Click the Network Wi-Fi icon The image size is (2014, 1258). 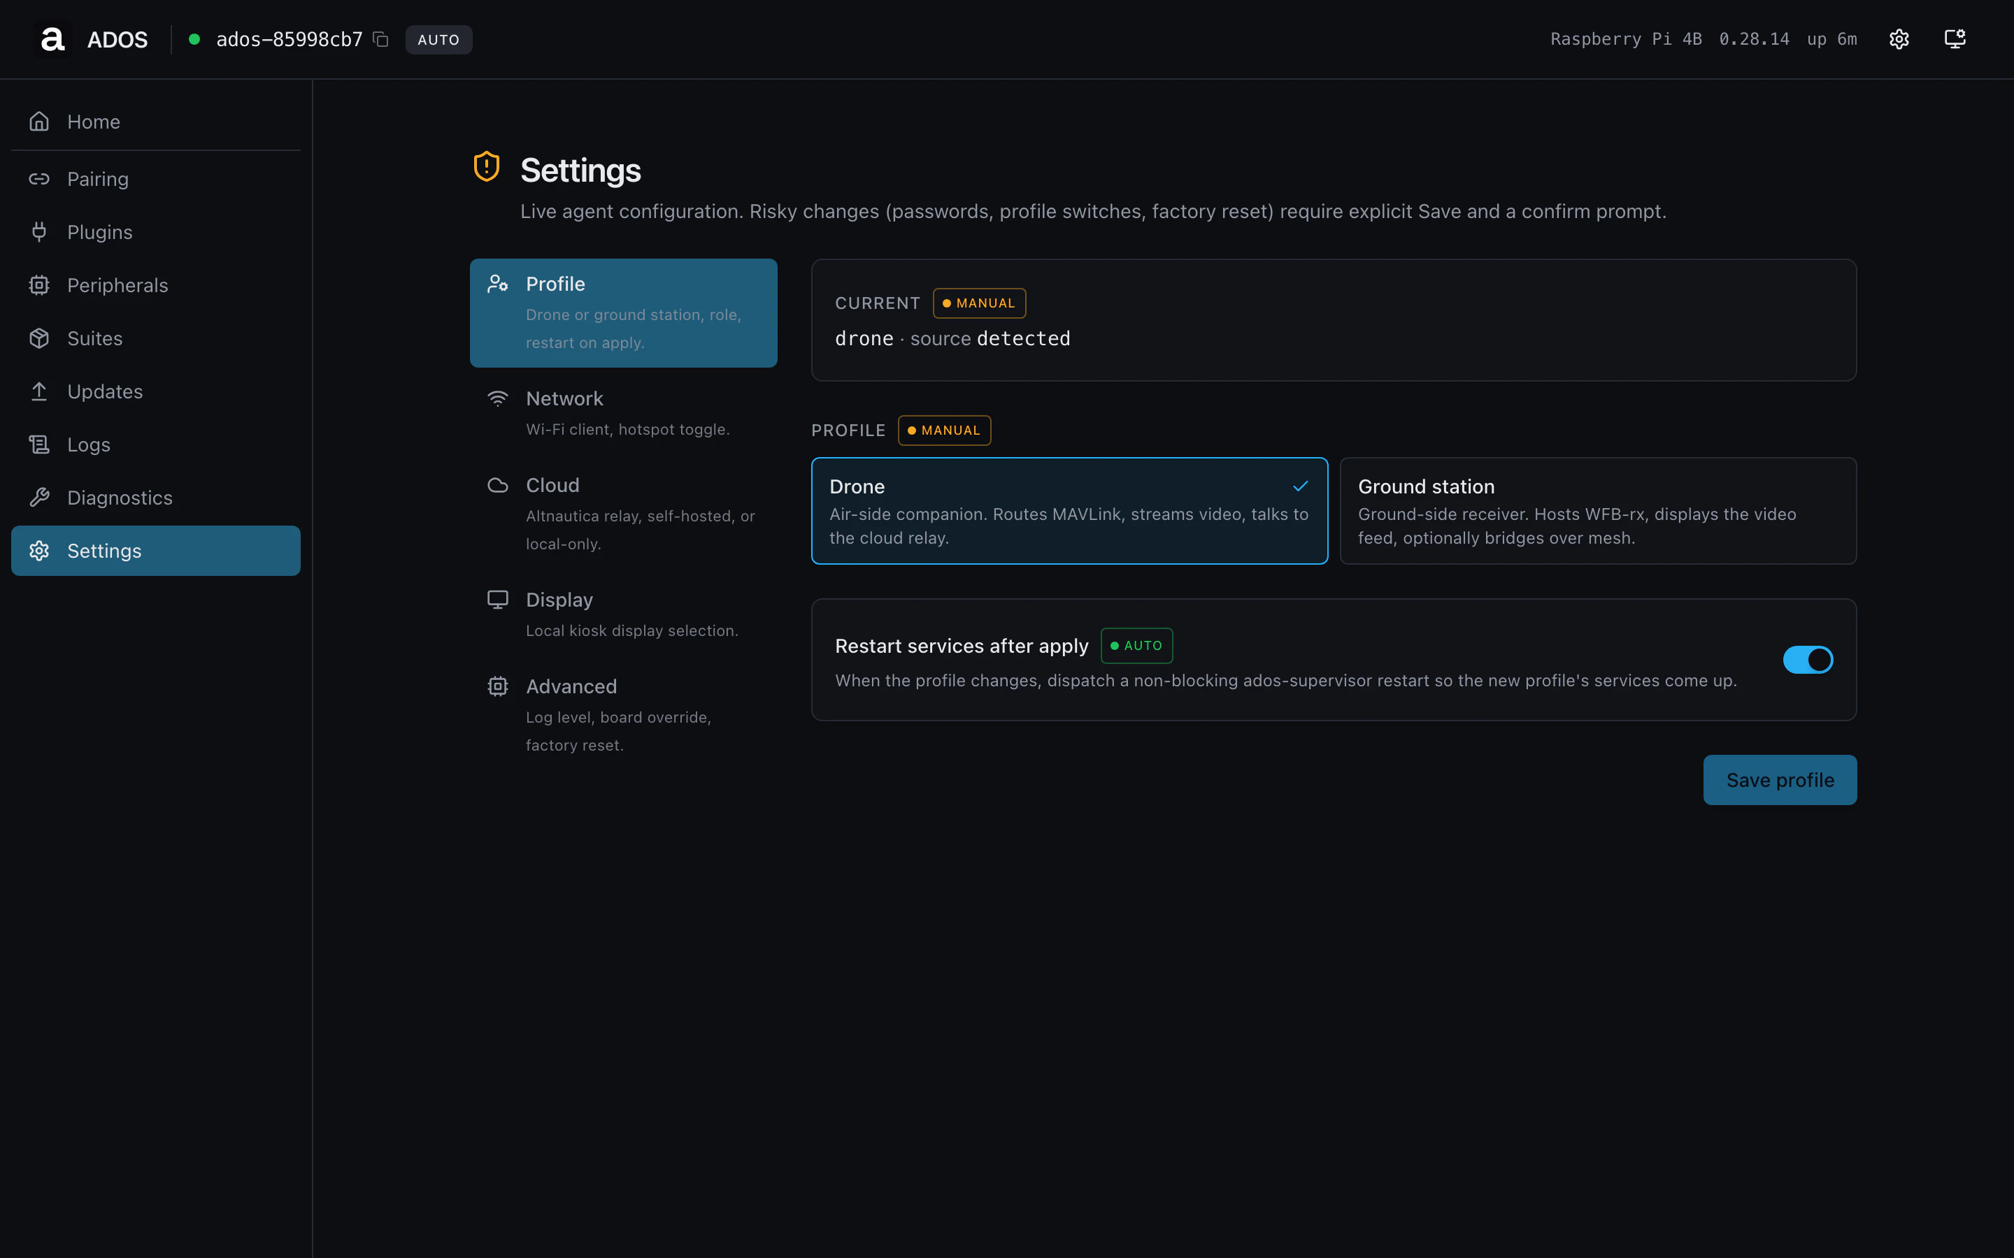tap(498, 398)
